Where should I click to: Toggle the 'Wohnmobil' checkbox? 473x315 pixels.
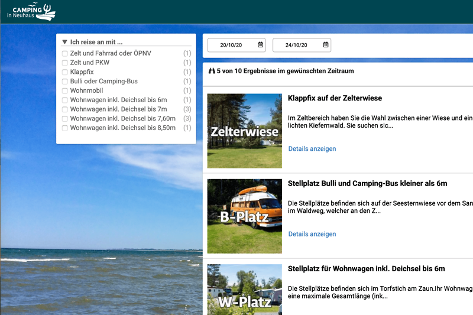(x=65, y=91)
